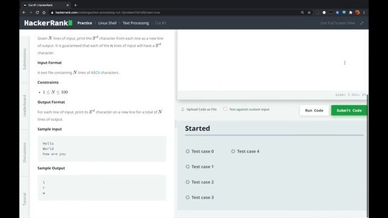This screenshot has height=218, width=388.
Task: Click Run Code button
Action: pyautogui.click(x=314, y=110)
